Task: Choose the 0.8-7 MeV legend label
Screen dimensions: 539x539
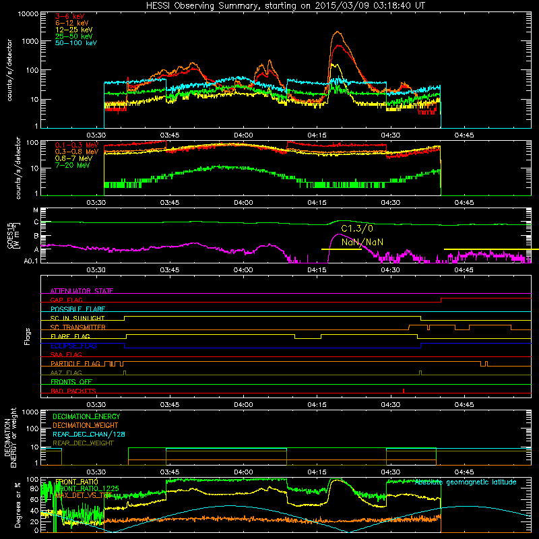Action: pos(73,158)
